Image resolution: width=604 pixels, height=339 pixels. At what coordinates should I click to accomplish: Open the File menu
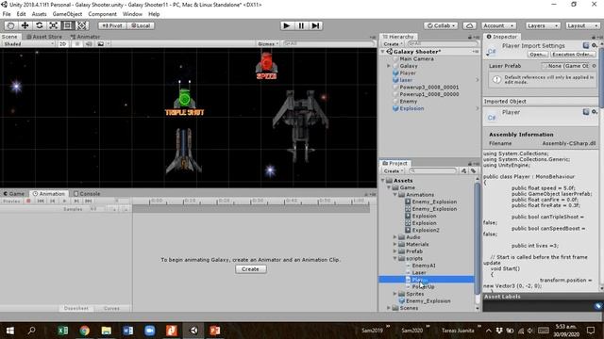[7, 14]
